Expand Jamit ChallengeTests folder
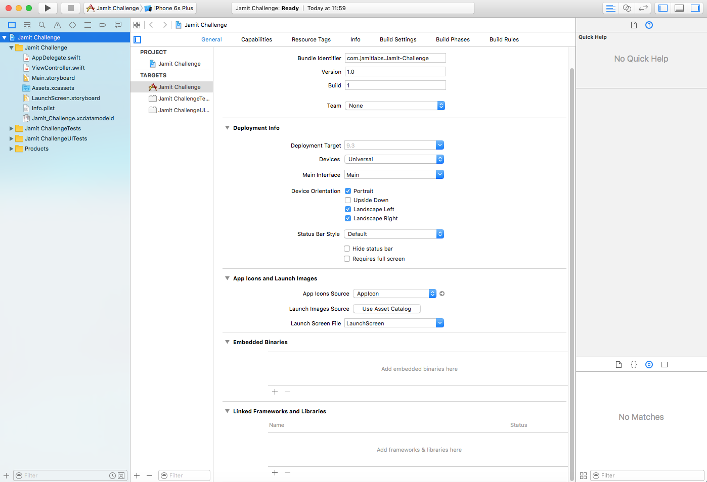The height and width of the screenshot is (482, 707). pyautogui.click(x=11, y=128)
